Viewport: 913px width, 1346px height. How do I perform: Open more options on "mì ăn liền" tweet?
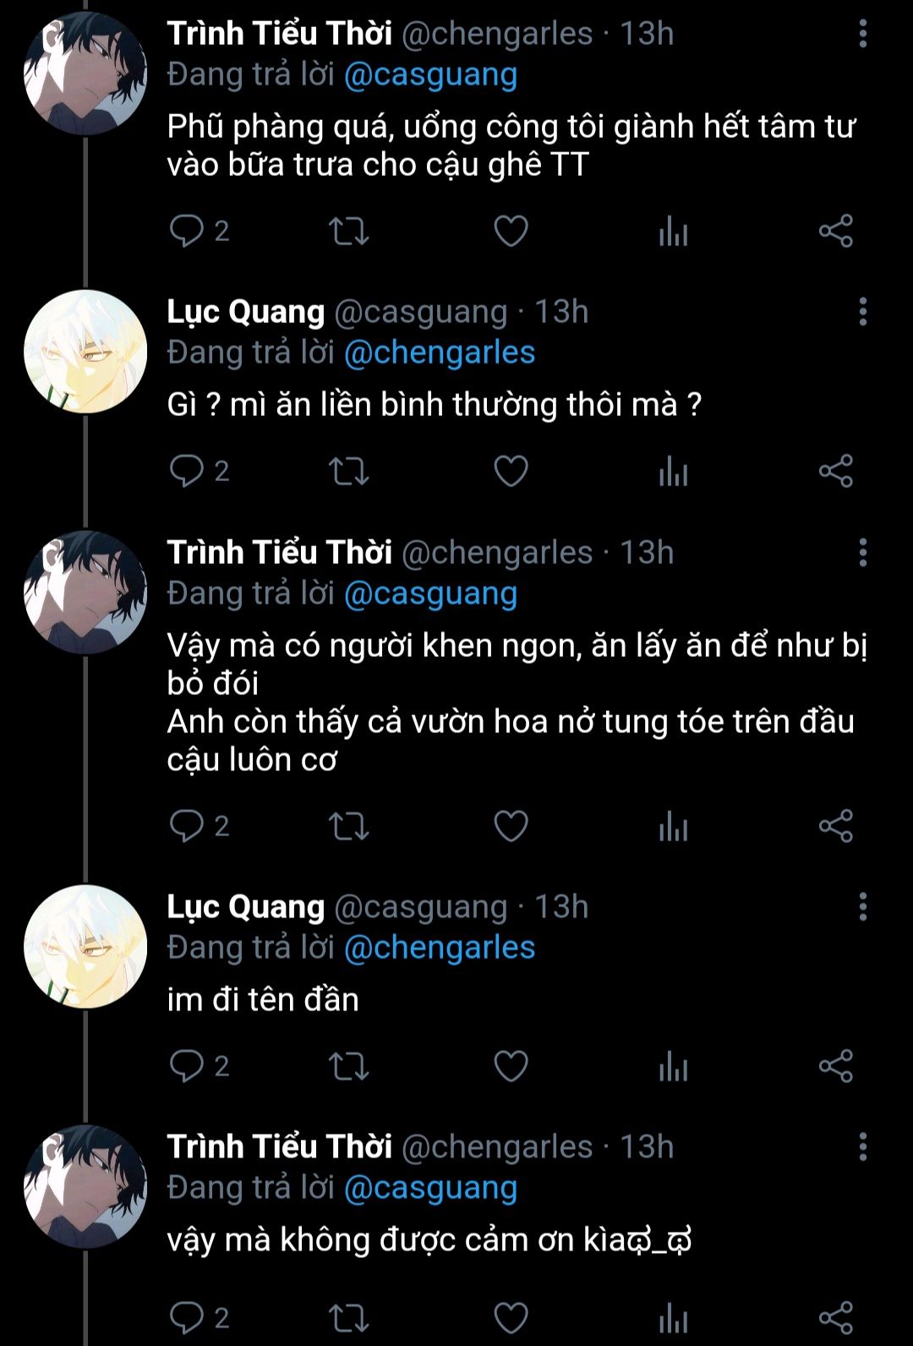862,312
